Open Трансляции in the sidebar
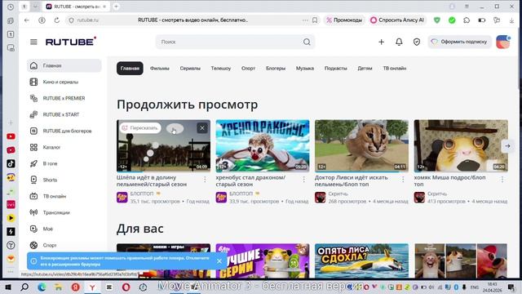522x294 pixels. [x=64, y=212]
